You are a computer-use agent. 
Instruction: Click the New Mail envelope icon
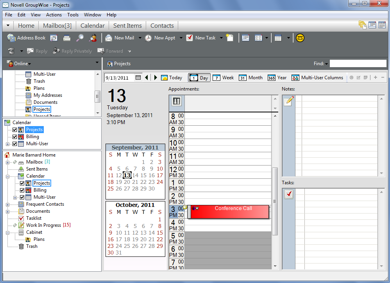coord(109,38)
